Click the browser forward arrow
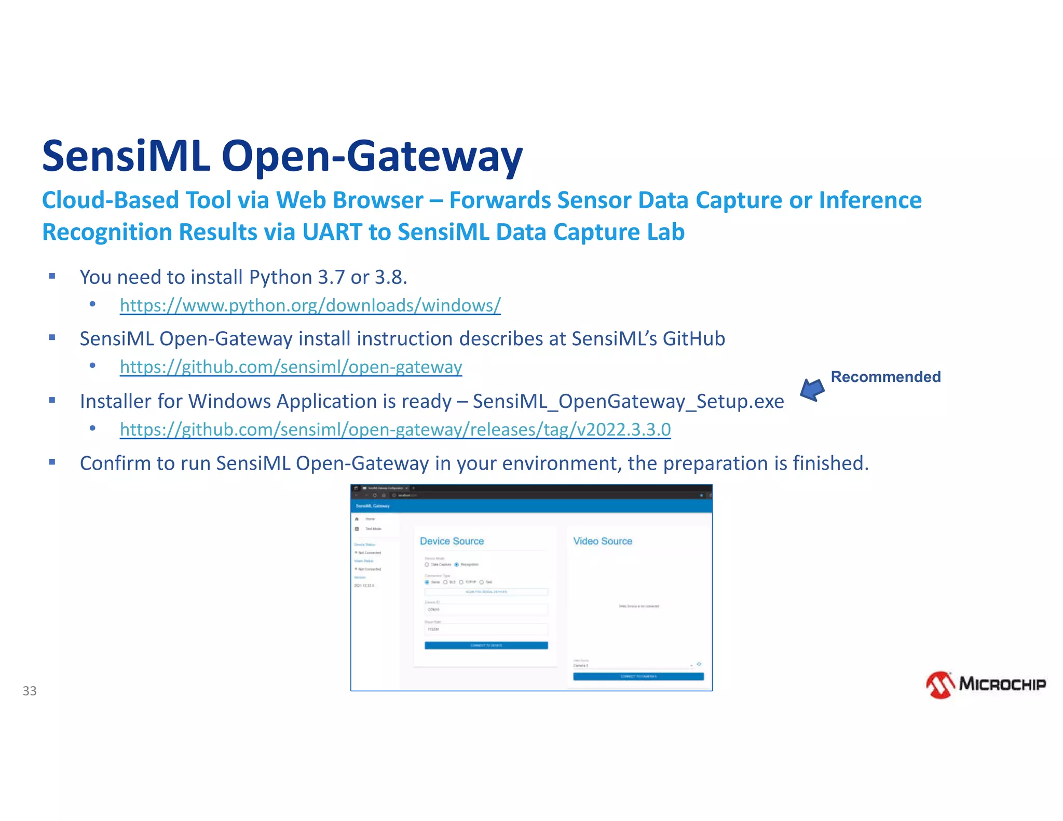 (366, 495)
